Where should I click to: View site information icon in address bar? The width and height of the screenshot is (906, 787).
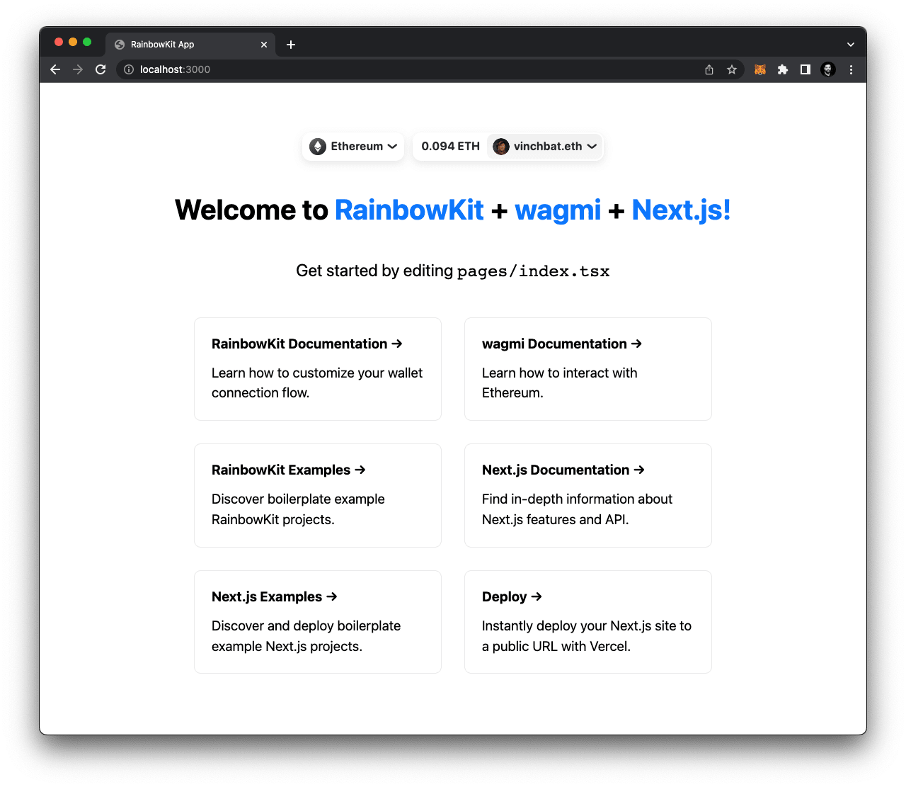pyautogui.click(x=129, y=69)
